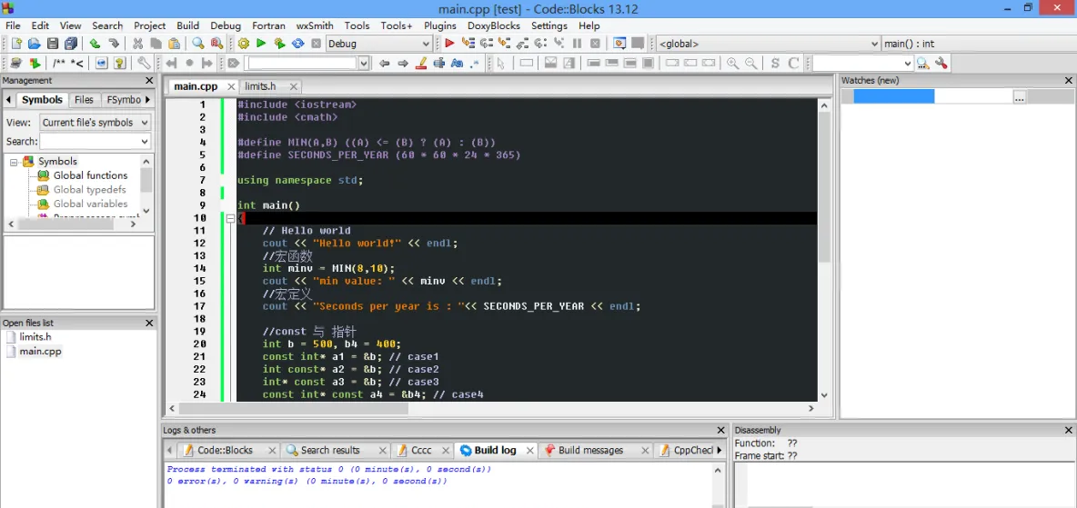Click the Open file icon
This screenshot has width=1077, height=508.
coord(34,44)
